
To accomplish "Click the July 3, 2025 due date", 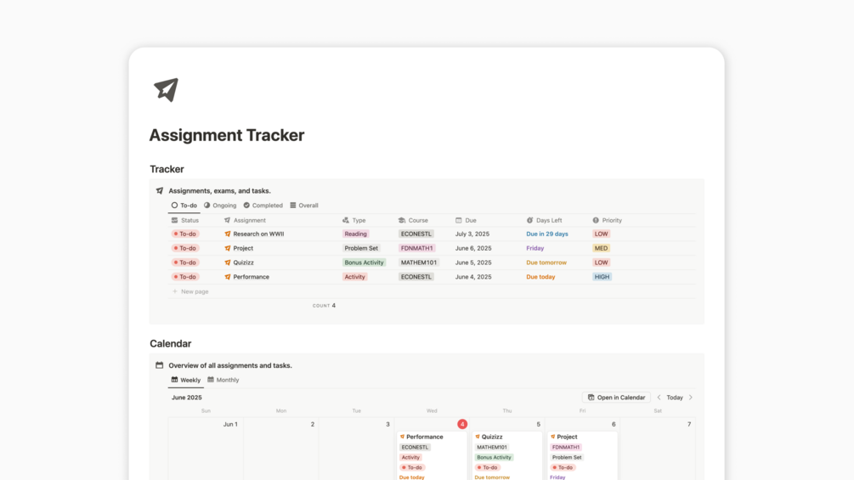I will click(472, 234).
